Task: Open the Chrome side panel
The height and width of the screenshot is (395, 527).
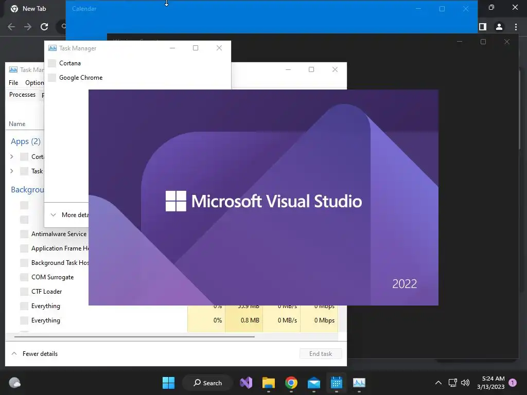Action: [x=483, y=27]
